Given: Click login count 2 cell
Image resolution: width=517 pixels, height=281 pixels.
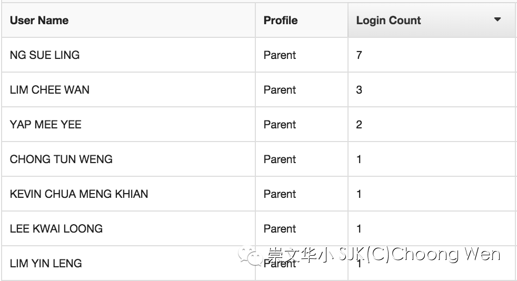Looking at the screenshot, I should pyautogui.click(x=432, y=124).
